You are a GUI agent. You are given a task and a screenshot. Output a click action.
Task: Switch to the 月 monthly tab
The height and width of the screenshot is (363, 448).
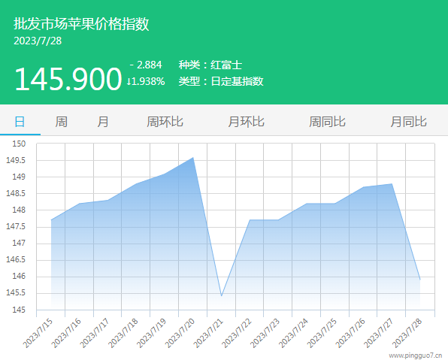[102, 122]
